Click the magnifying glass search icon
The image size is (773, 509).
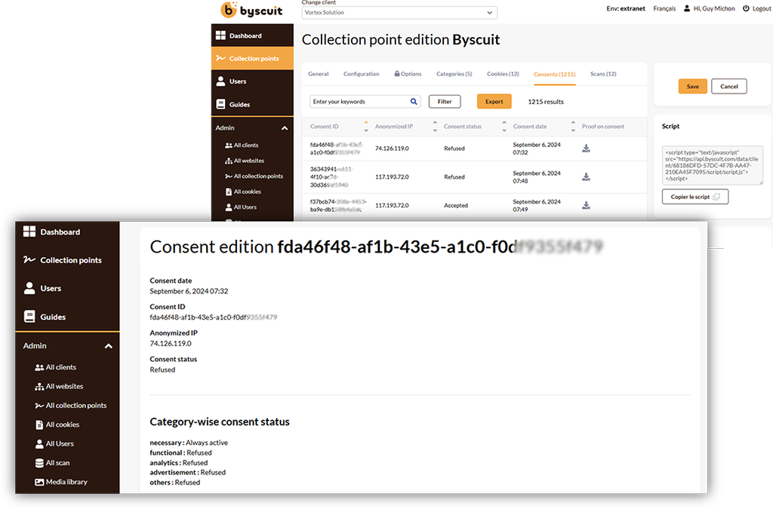(x=414, y=101)
